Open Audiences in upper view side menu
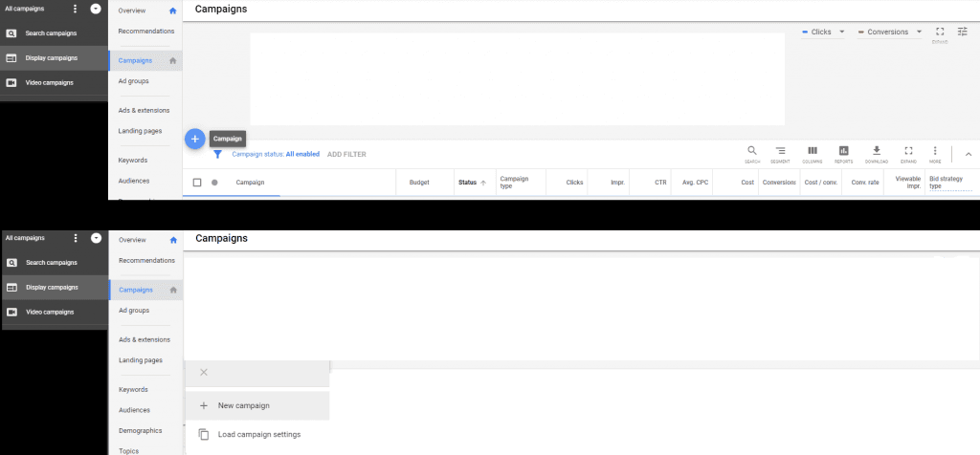 [x=134, y=181]
